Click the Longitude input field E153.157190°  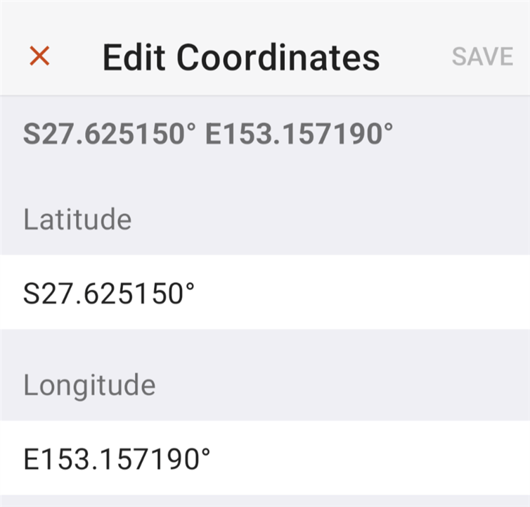point(265,458)
